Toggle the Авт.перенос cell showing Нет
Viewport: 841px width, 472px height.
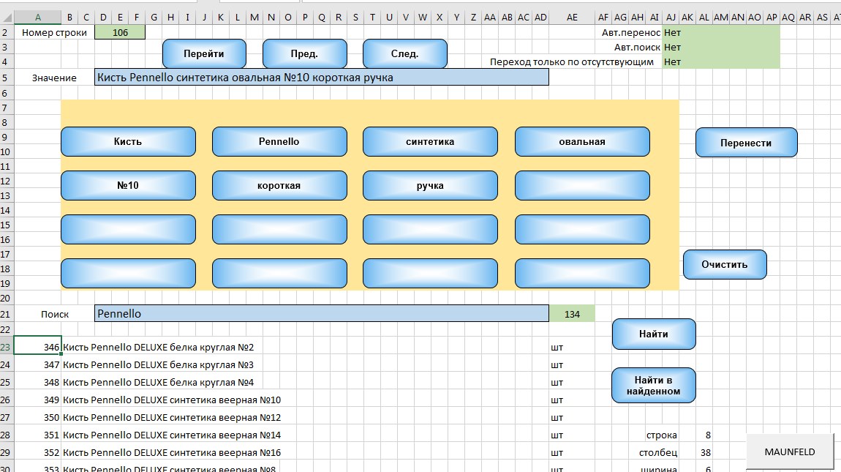tap(721, 33)
